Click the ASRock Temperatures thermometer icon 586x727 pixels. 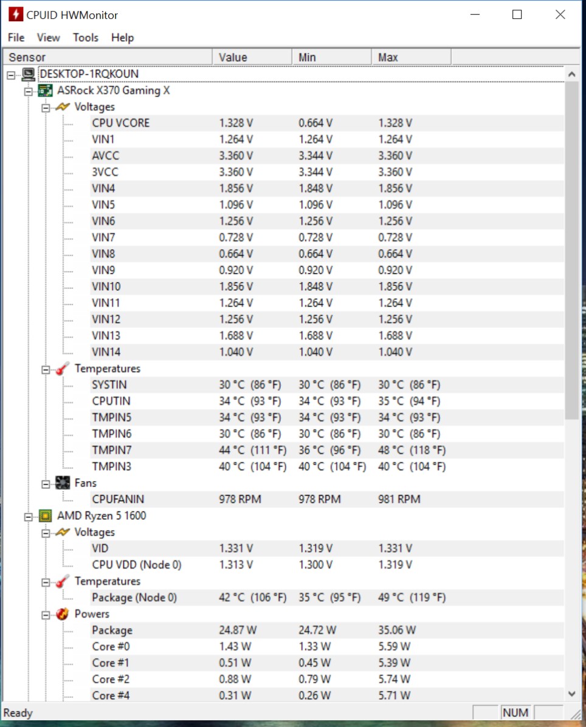click(63, 369)
